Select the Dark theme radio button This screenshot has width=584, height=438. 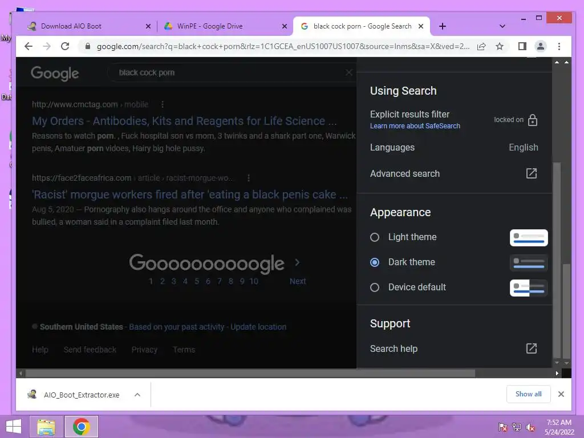click(375, 262)
